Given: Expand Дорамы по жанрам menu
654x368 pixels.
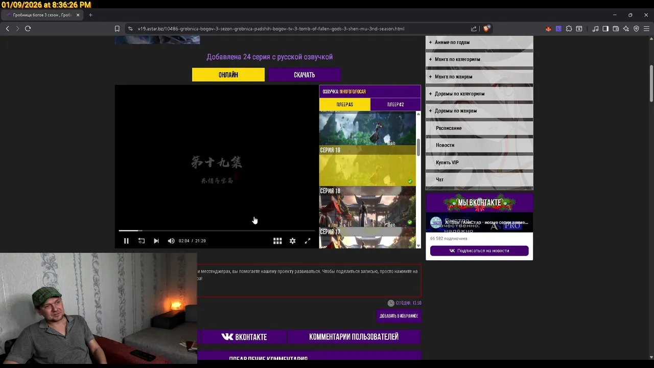Looking at the screenshot, I should click(479, 110).
